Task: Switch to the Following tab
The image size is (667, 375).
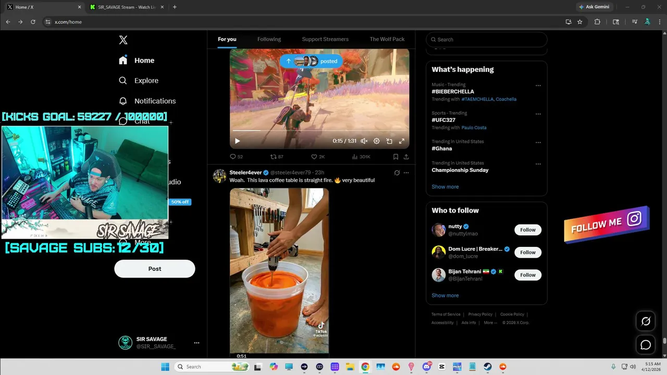Action: 269,39
